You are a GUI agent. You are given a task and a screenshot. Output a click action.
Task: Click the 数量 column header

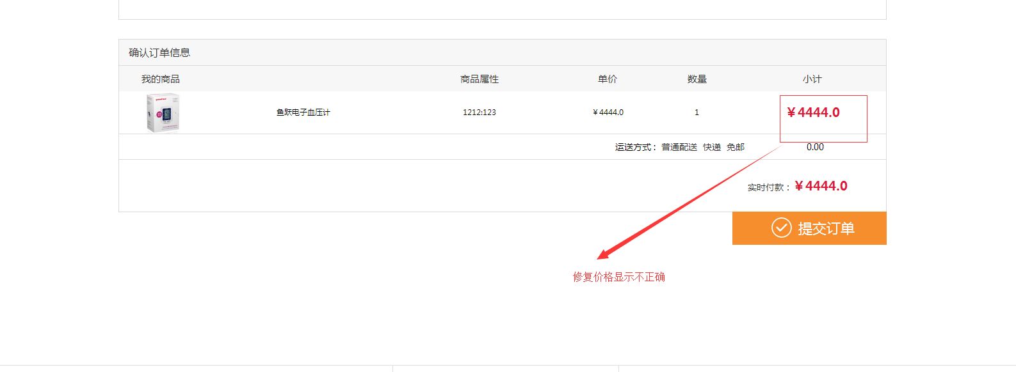(x=697, y=79)
